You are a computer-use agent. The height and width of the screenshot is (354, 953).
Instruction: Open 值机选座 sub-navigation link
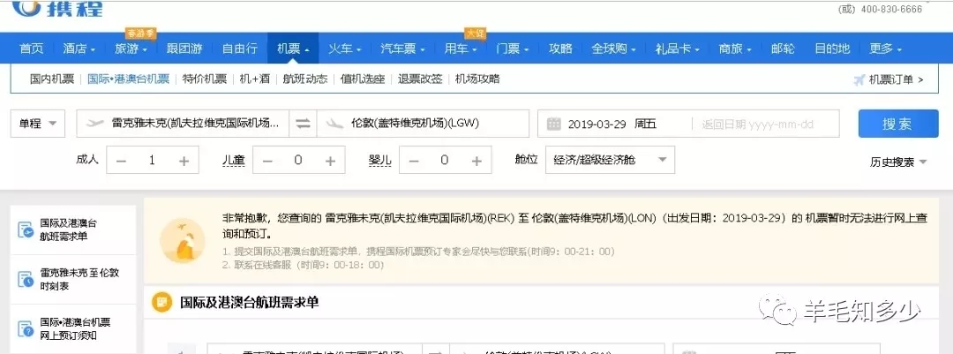click(x=363, y=79)
